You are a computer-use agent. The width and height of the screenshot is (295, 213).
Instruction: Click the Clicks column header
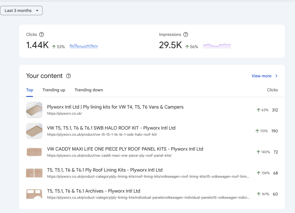pyautogui.click(x=272, y=90)
